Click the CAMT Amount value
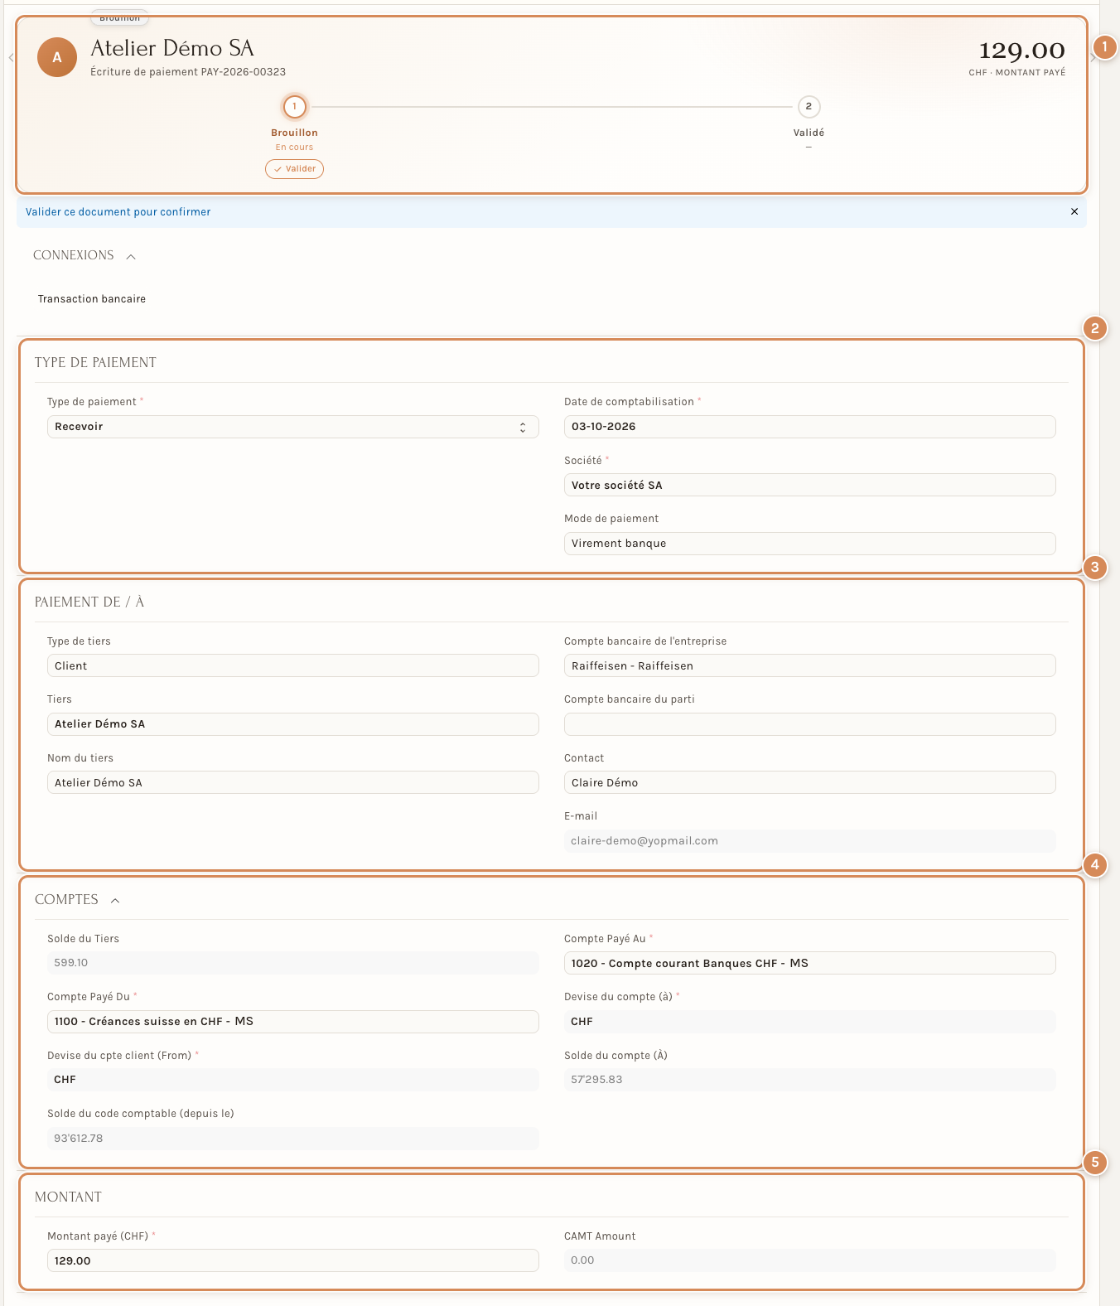This screenshot has width=1120, height=1306. pyautogui.click(x=809, y=1260)
